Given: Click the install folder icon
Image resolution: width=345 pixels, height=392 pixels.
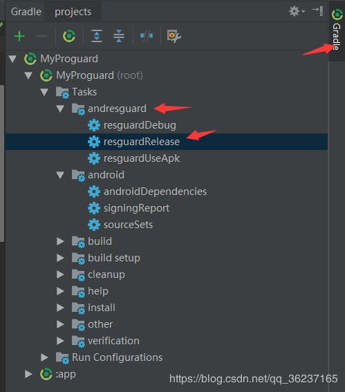Looking at the screenshot, I should [78, 308].
